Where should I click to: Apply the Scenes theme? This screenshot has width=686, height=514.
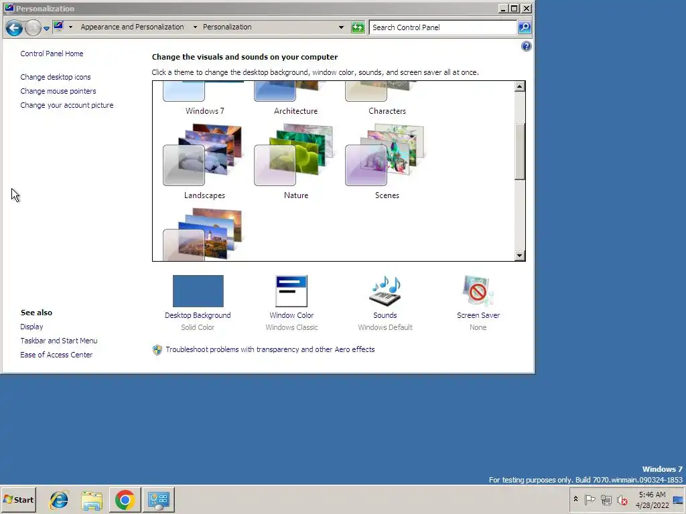[387, 162]
